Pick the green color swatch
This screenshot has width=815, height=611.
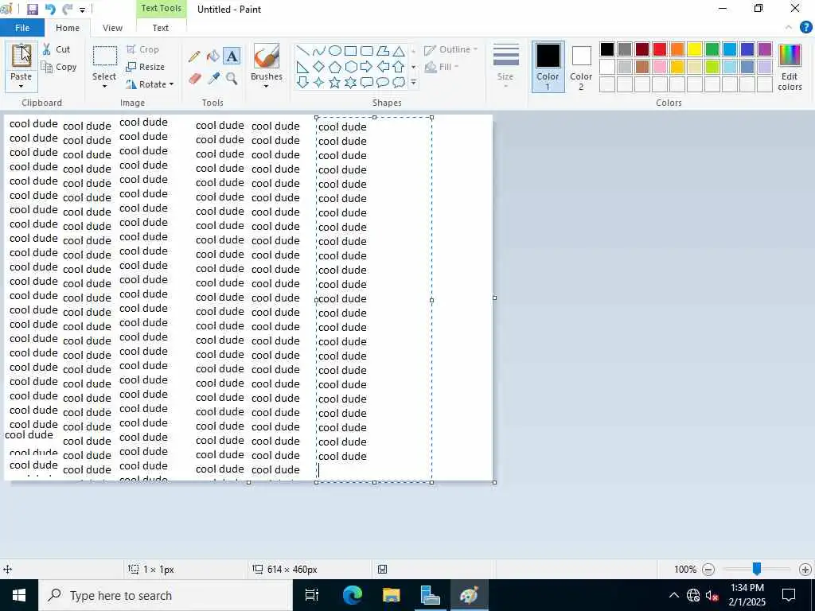click(x=712, y=49)
